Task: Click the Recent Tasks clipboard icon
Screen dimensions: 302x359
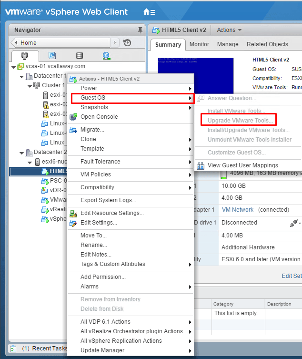Action: pos(13,349)
